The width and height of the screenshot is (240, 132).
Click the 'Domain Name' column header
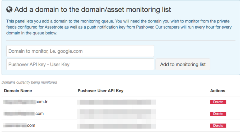pos(18,91)
